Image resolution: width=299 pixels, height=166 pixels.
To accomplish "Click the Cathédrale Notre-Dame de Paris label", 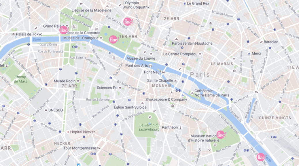I will click(x=212, y=93).
